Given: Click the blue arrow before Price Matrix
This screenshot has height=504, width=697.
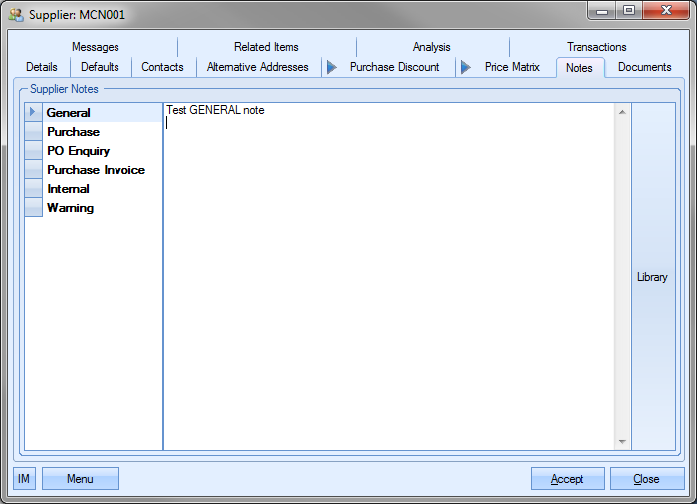Looking at the screenshot, I should (466, 67).
